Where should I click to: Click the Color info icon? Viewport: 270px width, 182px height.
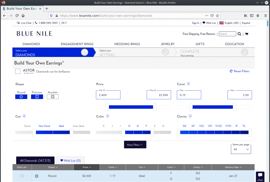(108, 116)
